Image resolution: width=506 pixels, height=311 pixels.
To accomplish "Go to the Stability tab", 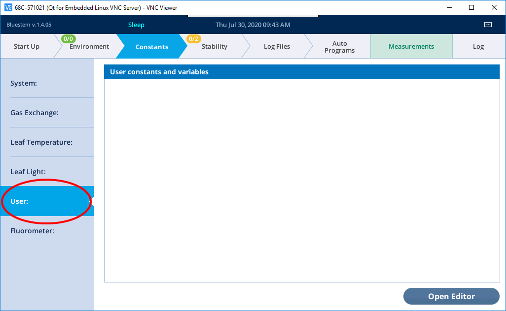I will click(x=215, y=47).
